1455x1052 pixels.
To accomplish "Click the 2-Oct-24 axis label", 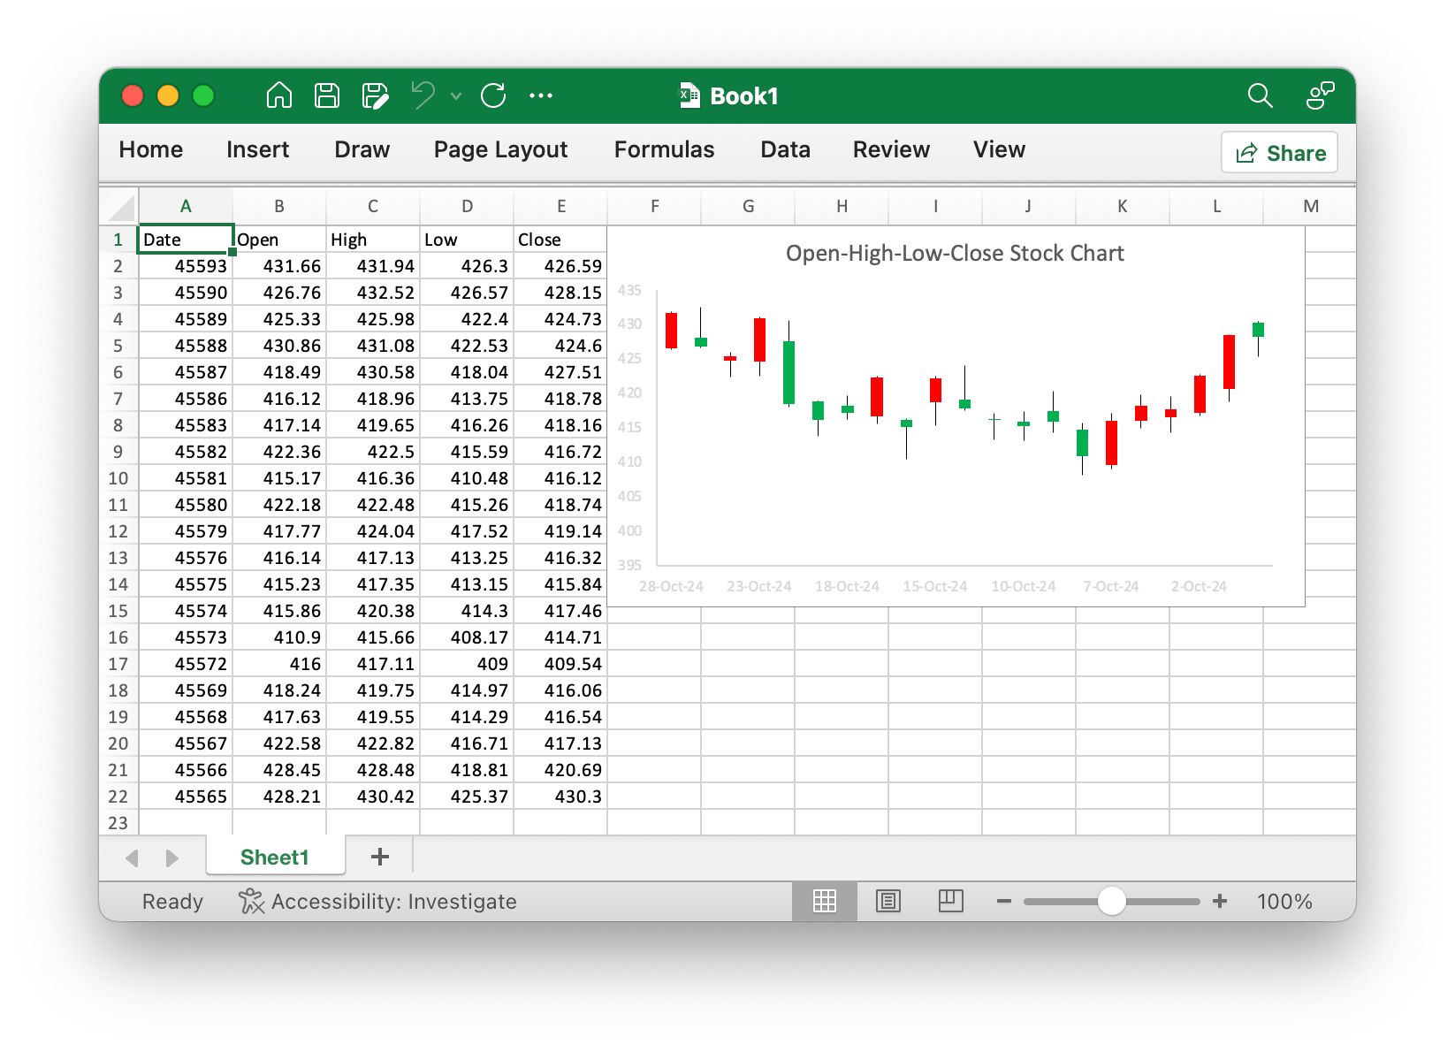I will click(x=1199, y=586).
